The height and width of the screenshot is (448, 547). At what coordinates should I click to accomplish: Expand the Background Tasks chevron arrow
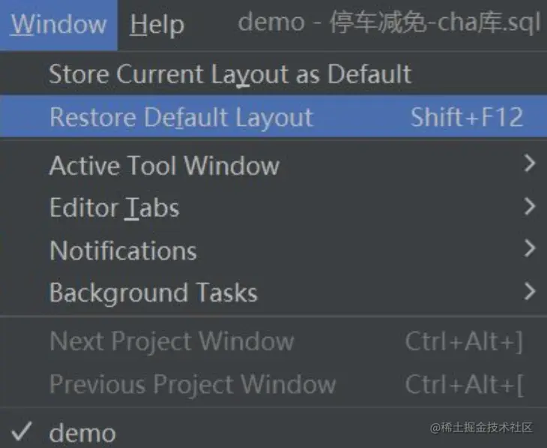point(530,291)
